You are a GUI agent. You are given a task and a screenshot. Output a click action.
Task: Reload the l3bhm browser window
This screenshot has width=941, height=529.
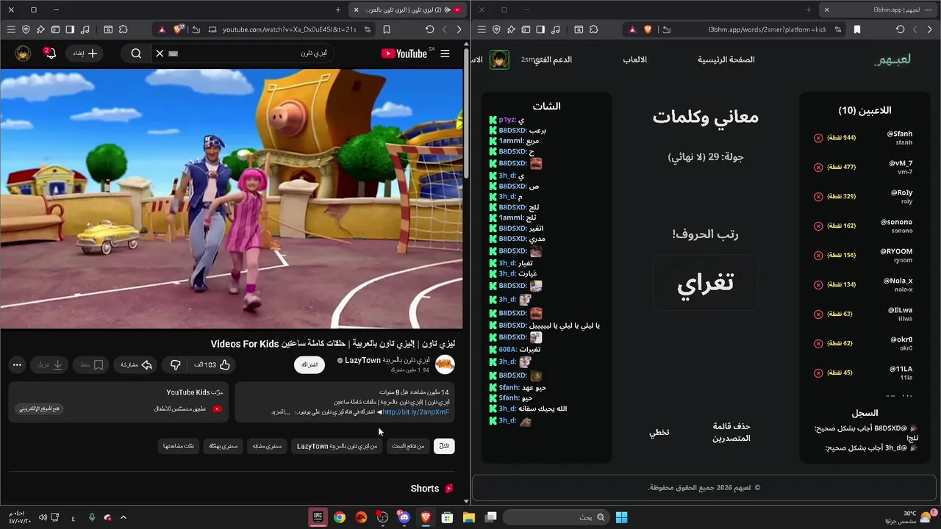900,29
